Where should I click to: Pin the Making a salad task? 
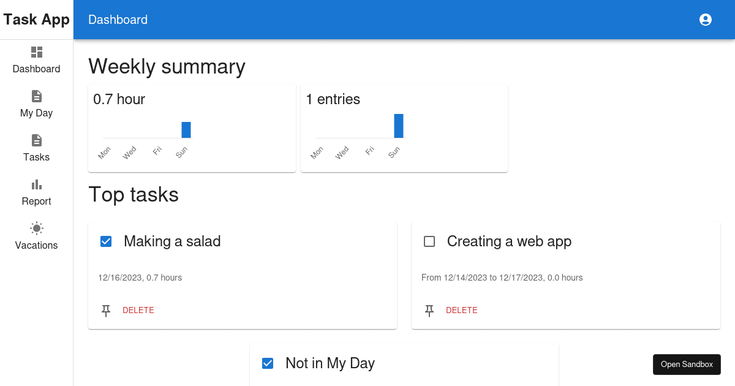tap(106, 311)
